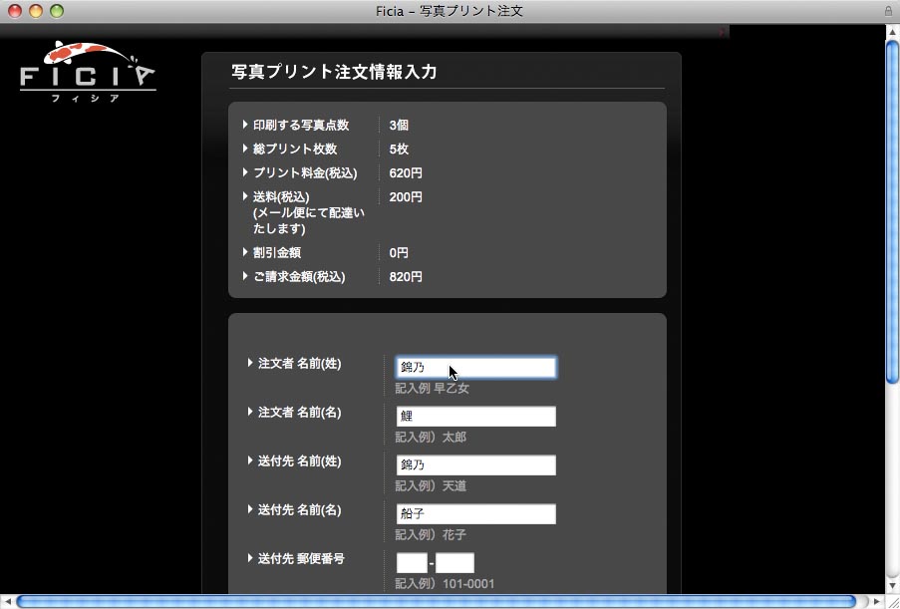Click the 船子 recipient first name field
Viewport: 900px width, 609px height.
coord(475,513)
